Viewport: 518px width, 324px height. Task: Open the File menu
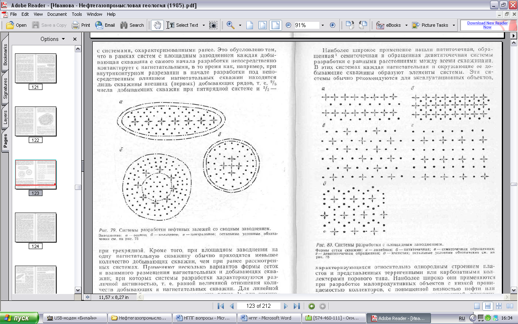click(13, 14)
